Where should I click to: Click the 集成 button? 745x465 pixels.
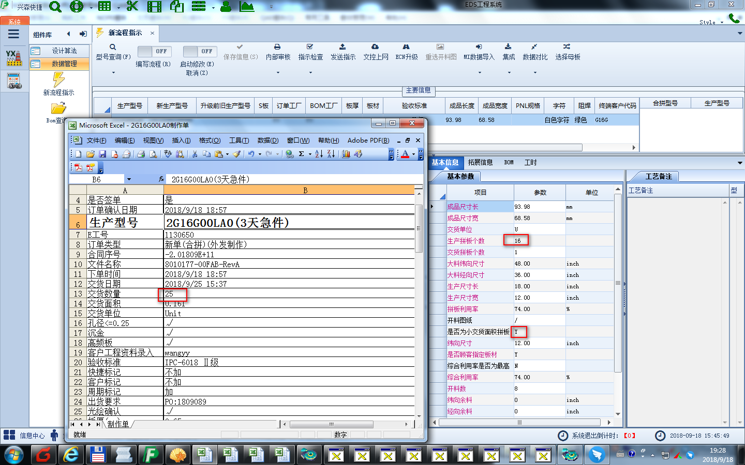point(509,52)
